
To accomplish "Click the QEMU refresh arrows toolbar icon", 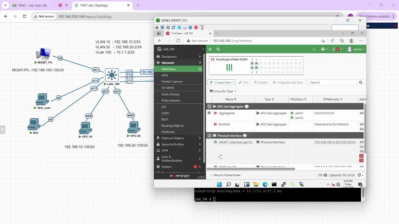I will click(x=174, y=27).
